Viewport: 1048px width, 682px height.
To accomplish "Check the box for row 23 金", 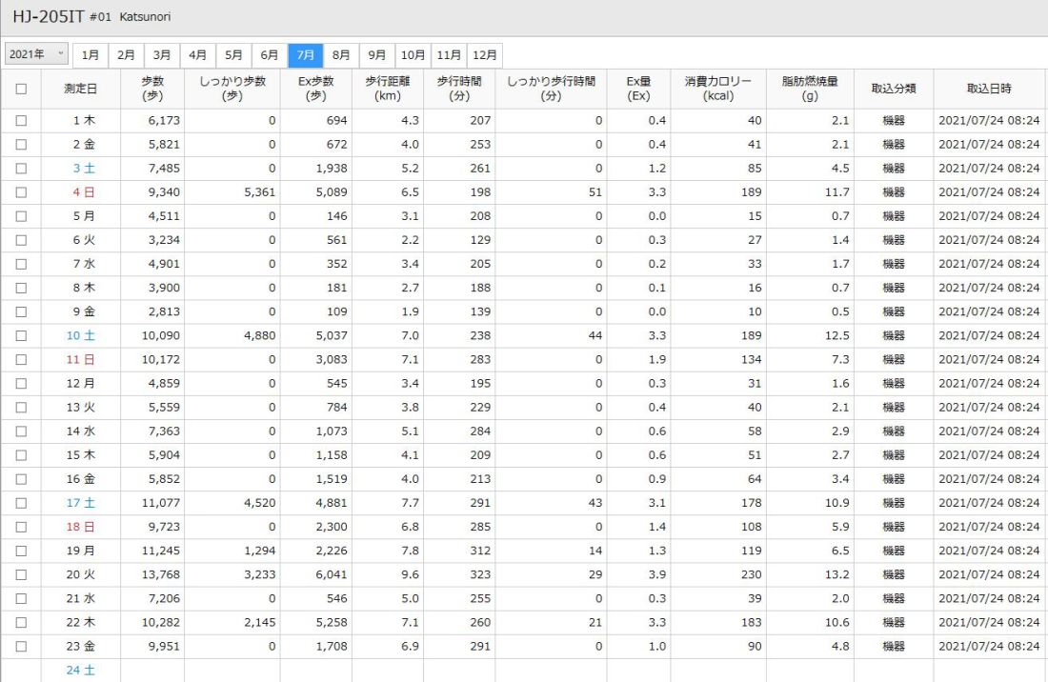I will [x=21, y=647].
